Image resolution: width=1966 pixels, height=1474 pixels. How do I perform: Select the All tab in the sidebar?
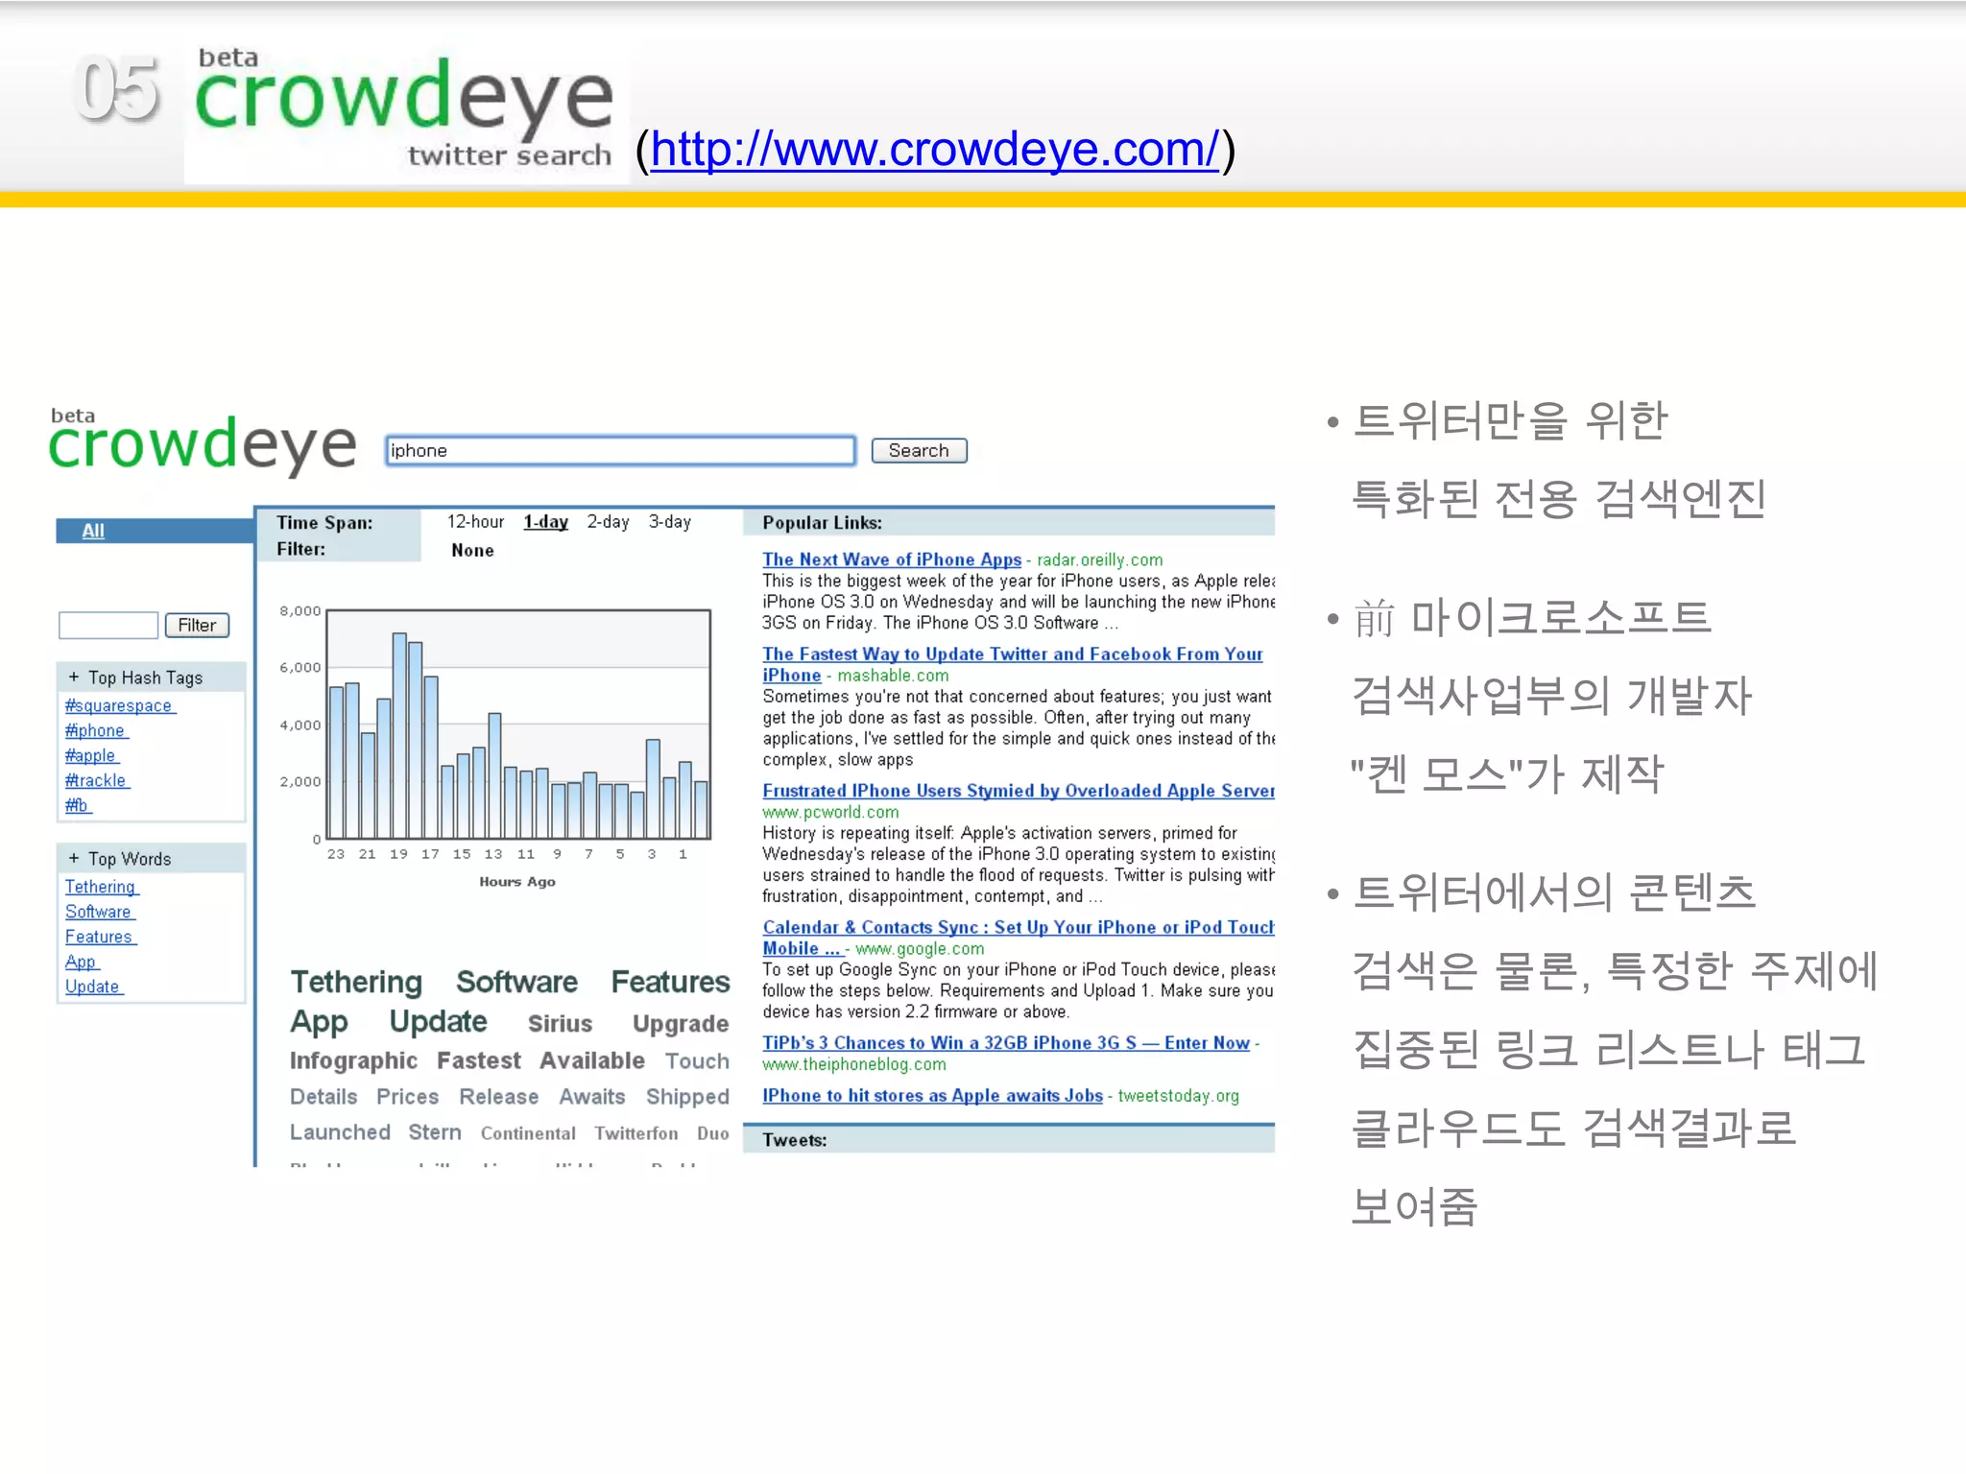coord(93,531)
